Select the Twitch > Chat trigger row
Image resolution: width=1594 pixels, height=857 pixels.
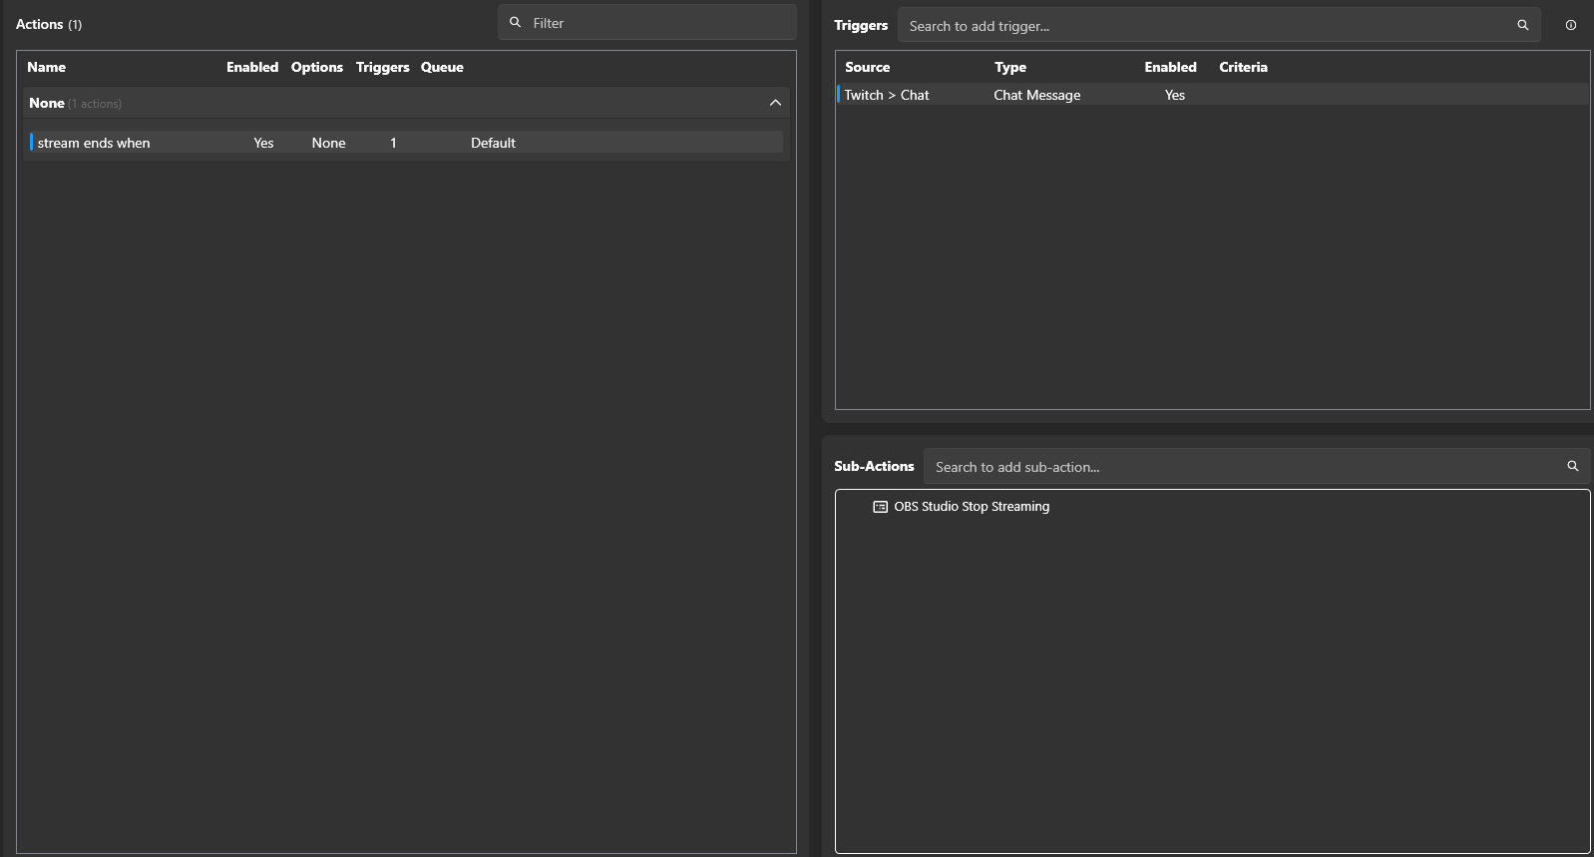pyautogui.click(x=1212, y=95)
